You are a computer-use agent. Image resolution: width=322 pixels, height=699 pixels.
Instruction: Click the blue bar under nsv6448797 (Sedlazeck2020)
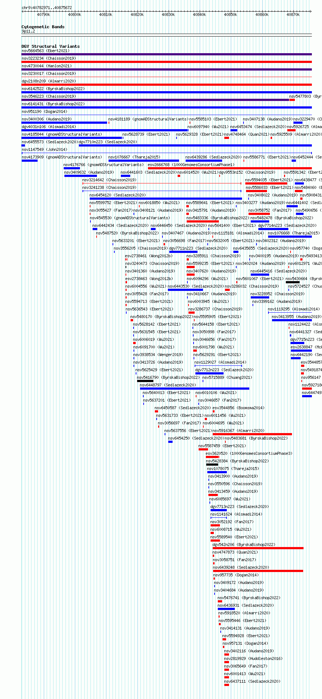pyautogui.click(x=195, y=389)
